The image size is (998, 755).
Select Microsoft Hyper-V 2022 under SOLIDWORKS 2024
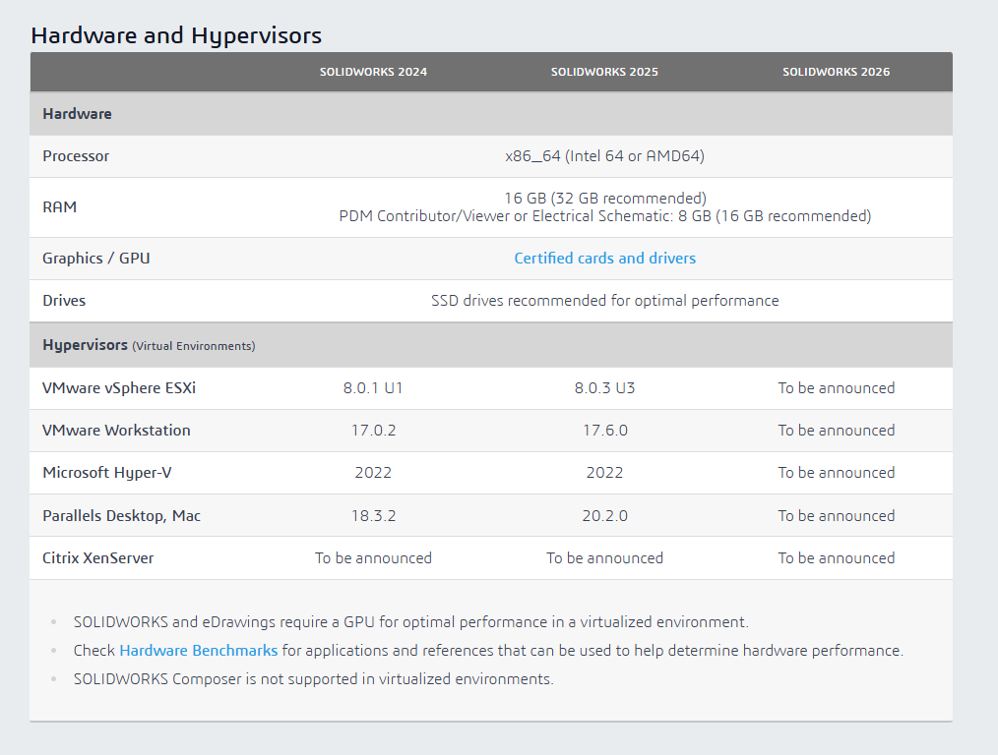click(x=373, y=472)
